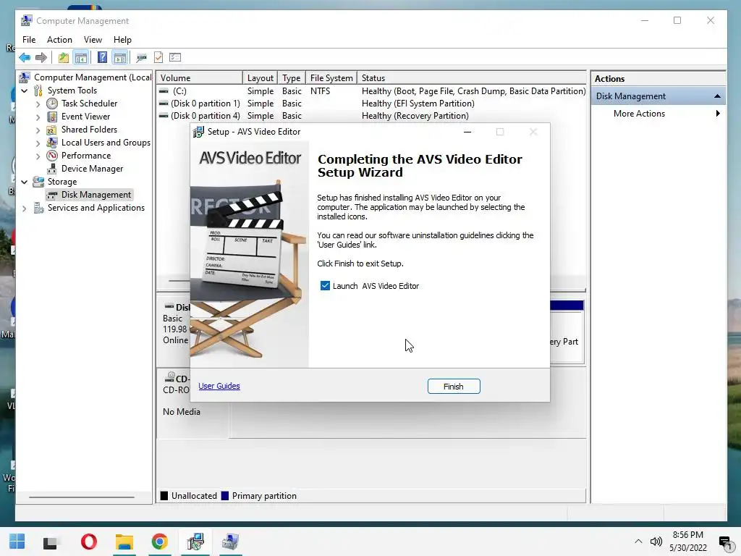741x556 pixels.
Task: Expand the Task Scheduler node
Action: point(38,104)
